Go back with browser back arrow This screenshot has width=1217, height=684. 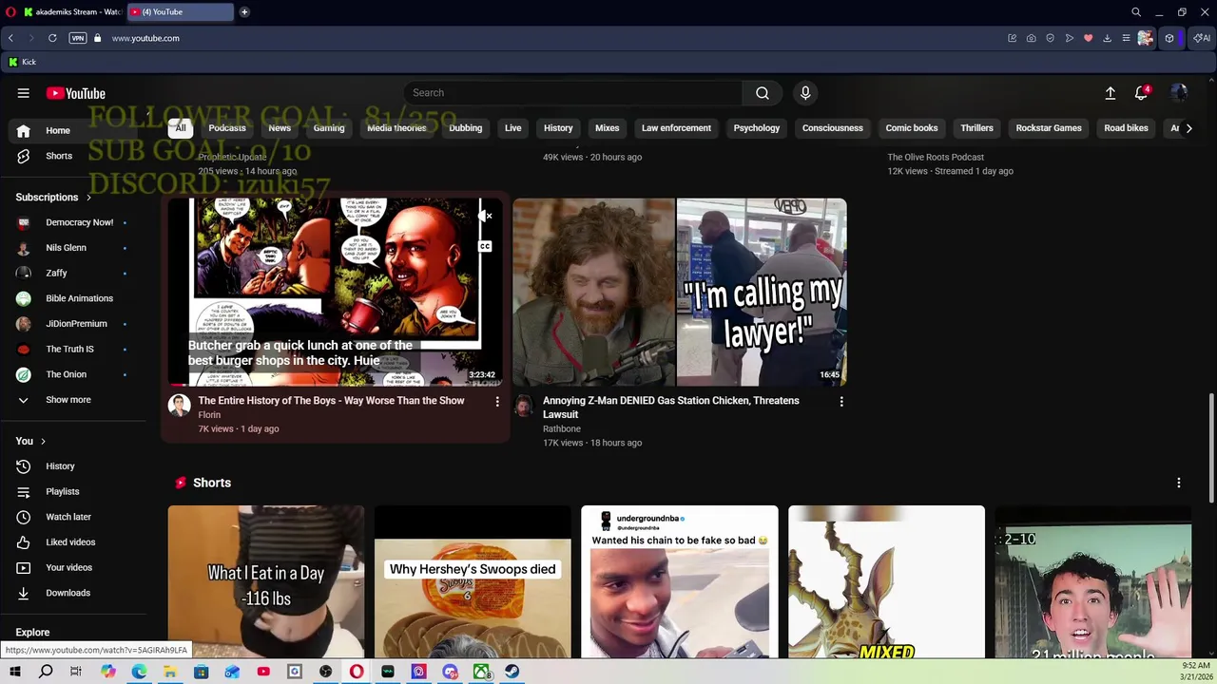click(x=10, y=38)
